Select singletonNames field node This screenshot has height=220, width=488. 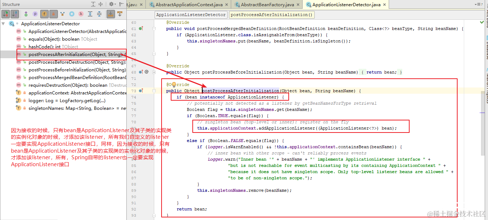77,108
